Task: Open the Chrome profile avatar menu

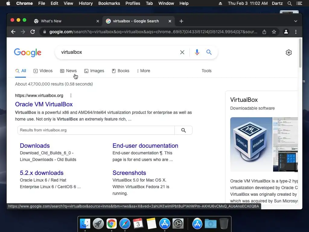Action: click(x=286, y=32)
